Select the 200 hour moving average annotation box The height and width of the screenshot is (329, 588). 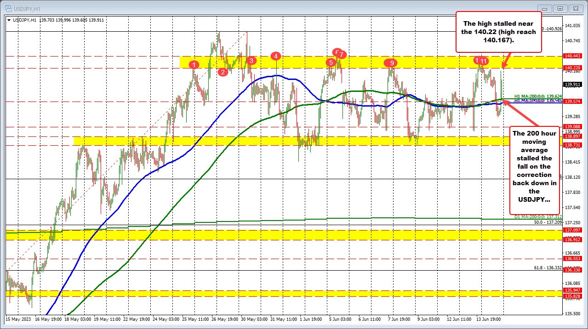tap(534, 170)
